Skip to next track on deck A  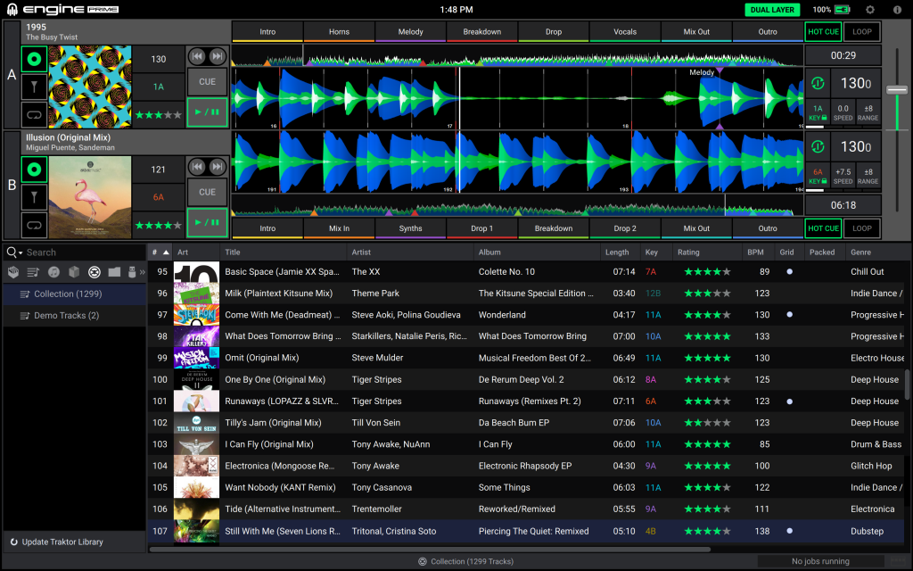point(218,56)
